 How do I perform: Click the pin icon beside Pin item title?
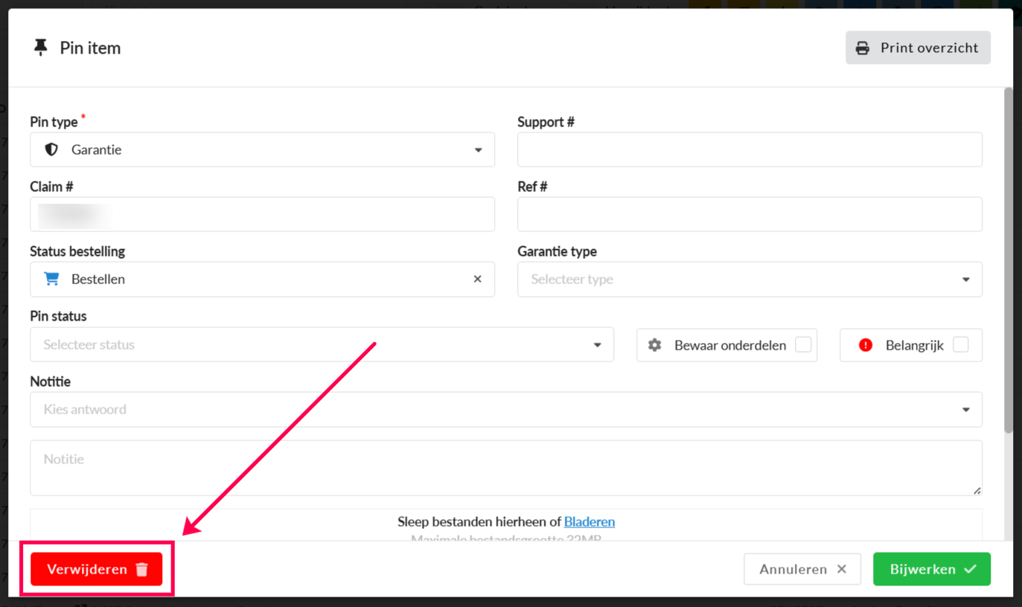(x=41, y=48)
